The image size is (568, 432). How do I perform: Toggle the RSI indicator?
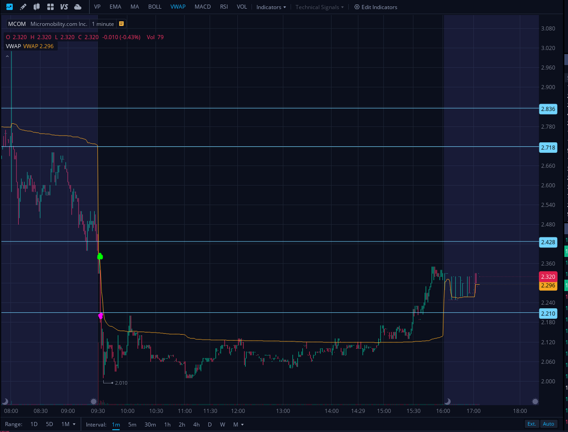224,7
